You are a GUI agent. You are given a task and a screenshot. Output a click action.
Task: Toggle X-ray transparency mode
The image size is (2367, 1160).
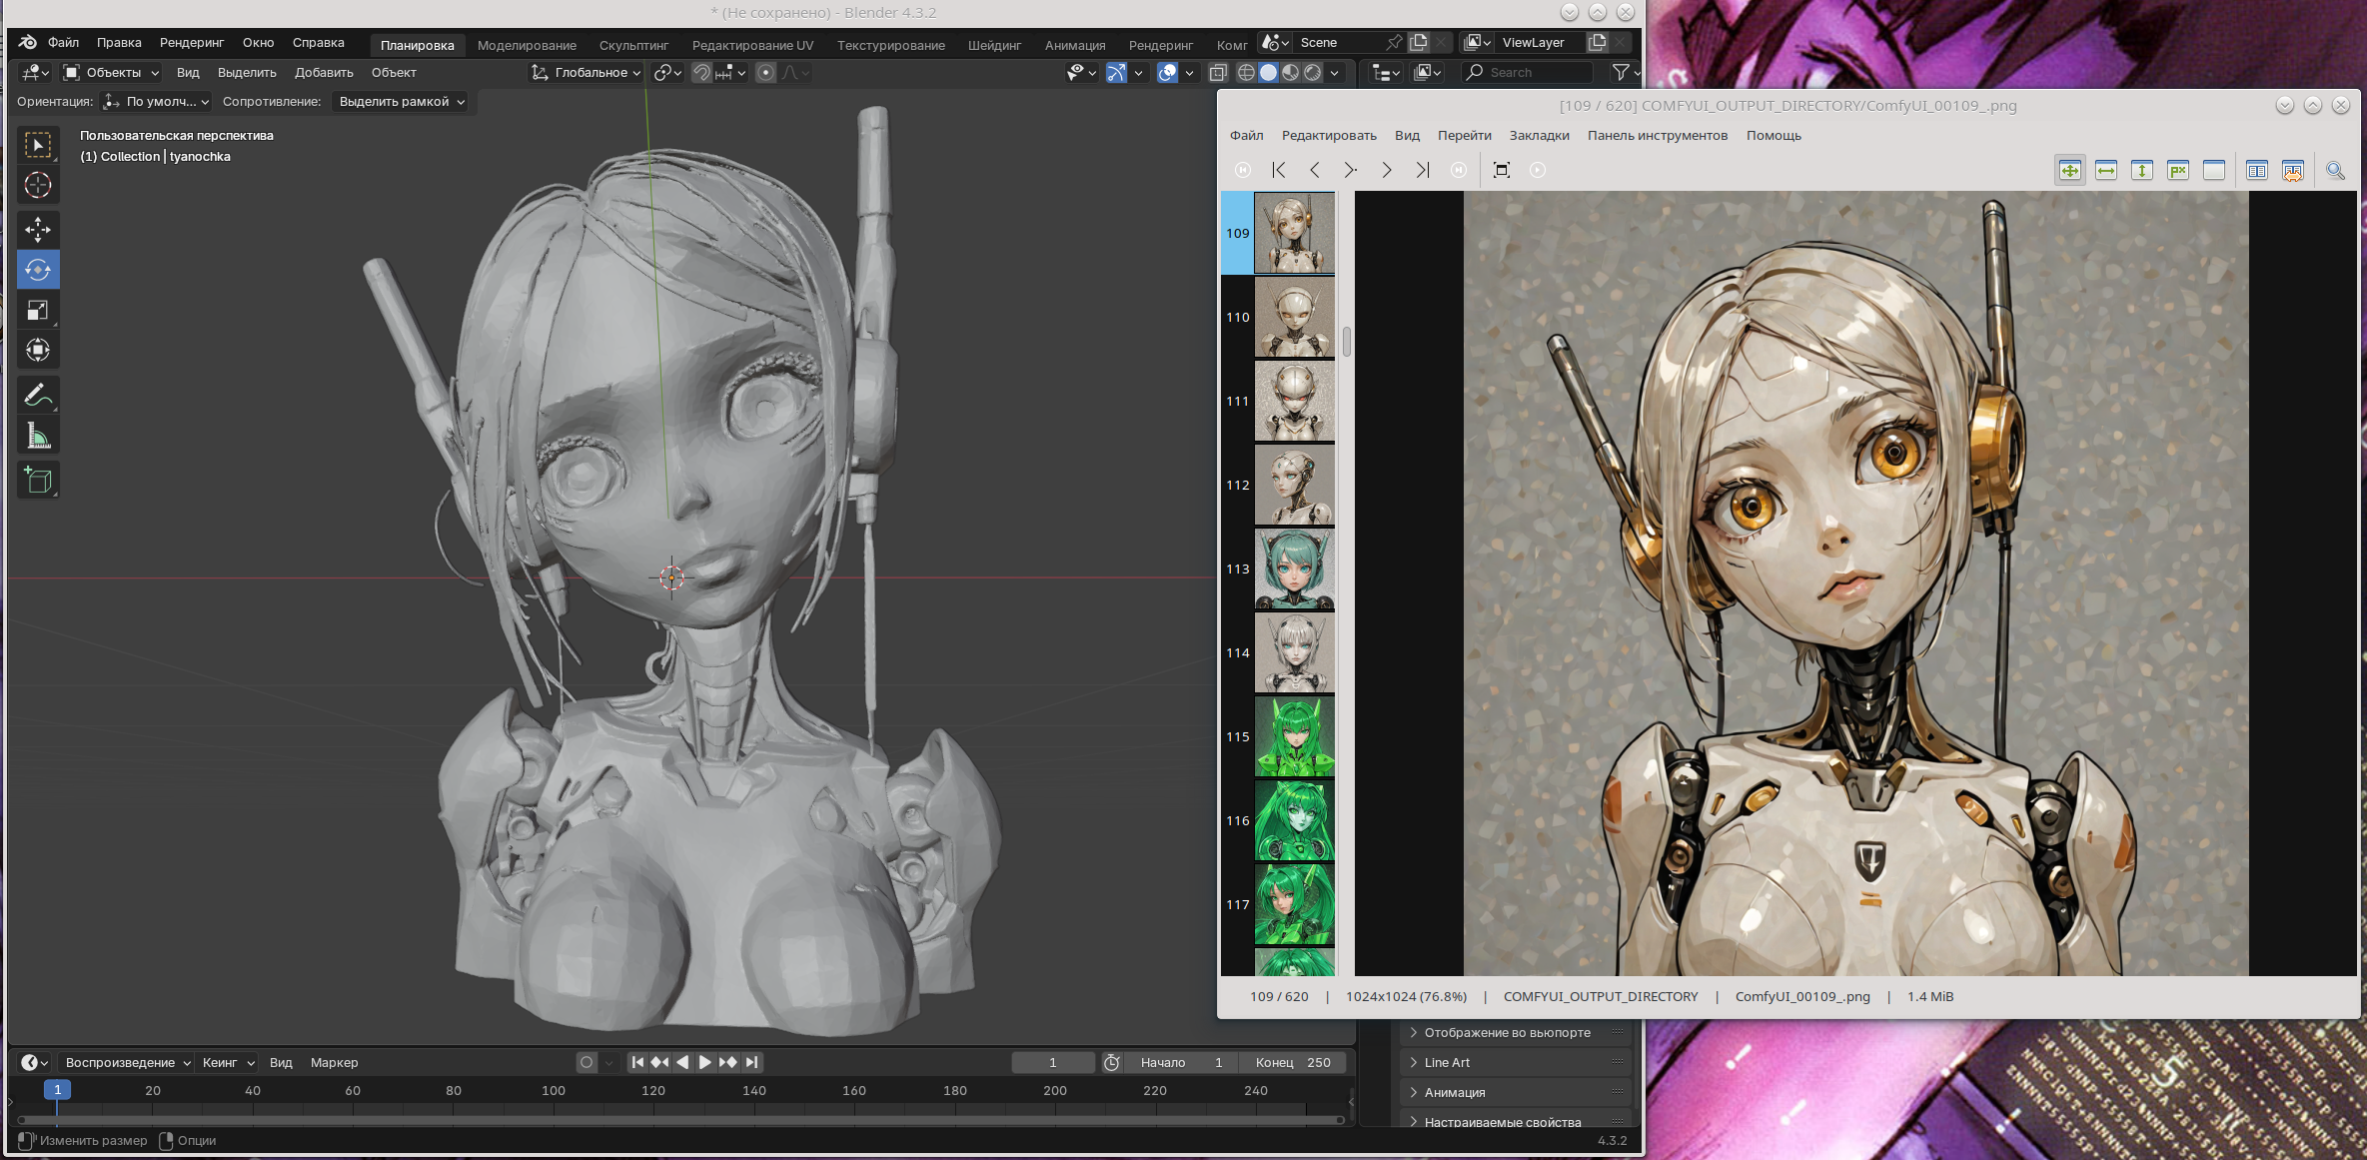click(1218, 73)
